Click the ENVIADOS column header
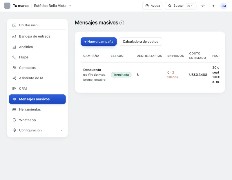Screen dimensions: 232x180 (x=176, y=56)
